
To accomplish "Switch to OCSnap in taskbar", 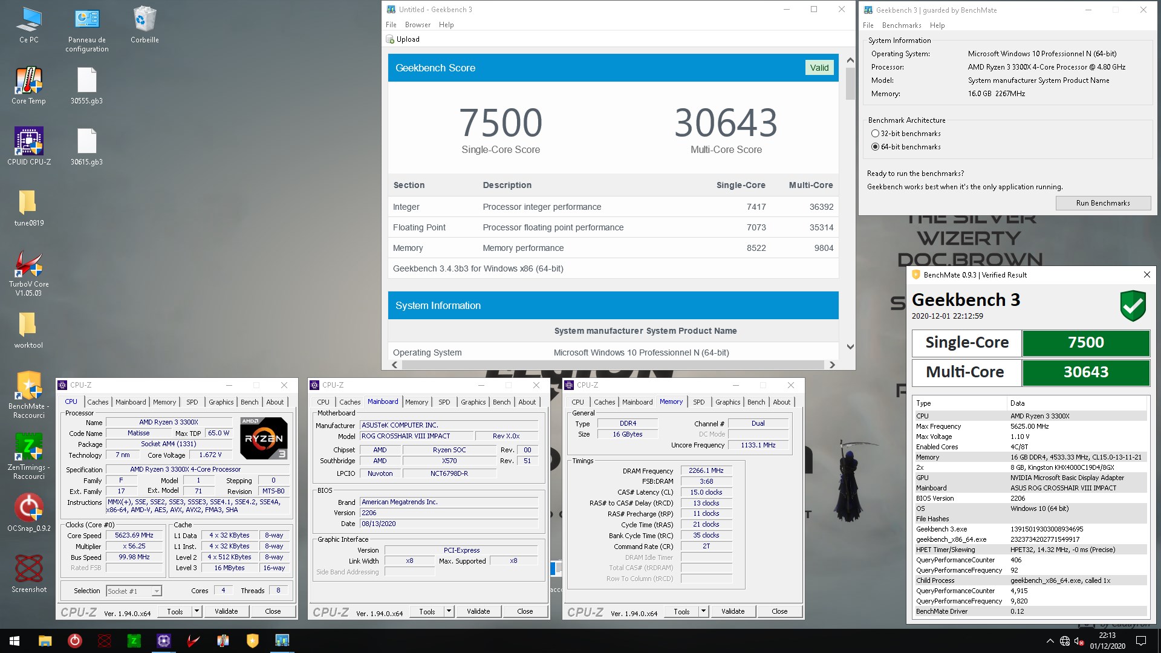I will 75,641.
